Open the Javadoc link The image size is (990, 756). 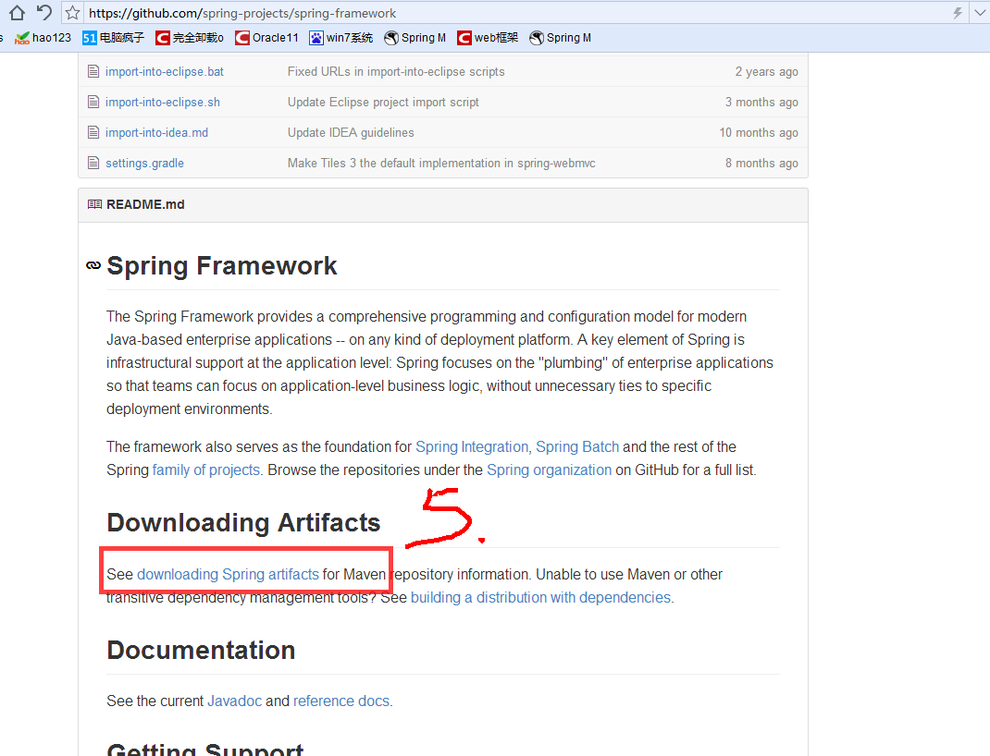click(x=234, y=701)
